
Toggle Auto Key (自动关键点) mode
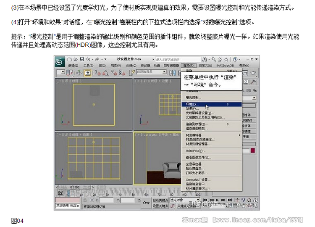point(160,200)
